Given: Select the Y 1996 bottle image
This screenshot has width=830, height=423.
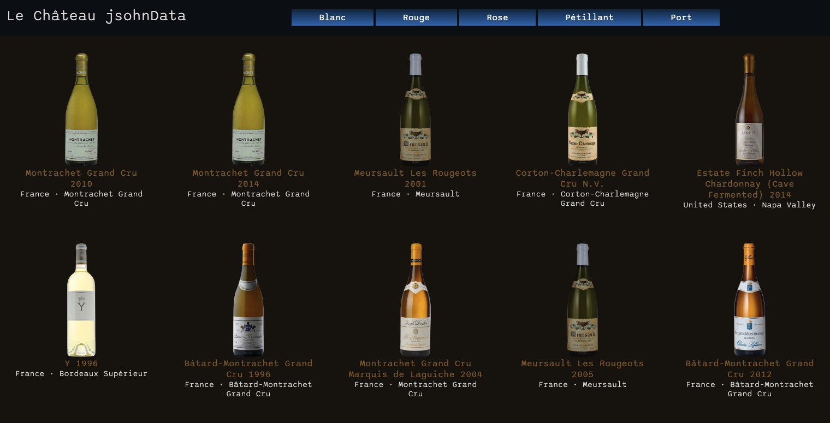Looking at the screenshot, I should (x=81, y=300).
